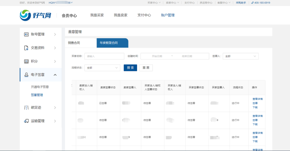Open the 我是卖家 nav item

click(x=121, y=15)
